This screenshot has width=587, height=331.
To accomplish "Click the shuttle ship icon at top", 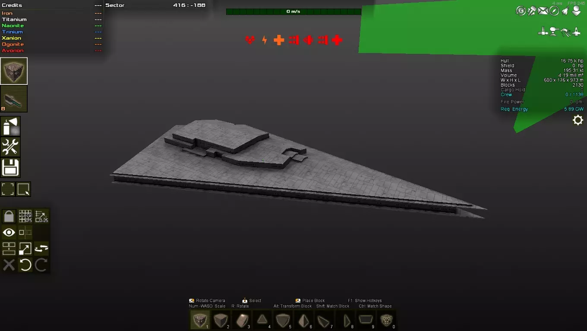I will (565, 11).
